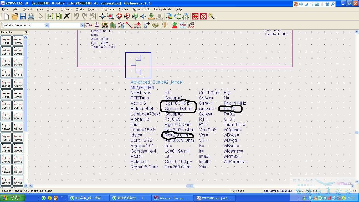Pick the GRM55 capacitor from palette

click(18, 170)
